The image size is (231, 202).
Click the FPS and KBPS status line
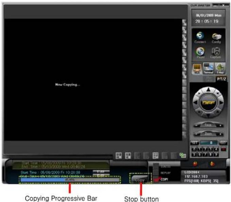coord(201,181)
